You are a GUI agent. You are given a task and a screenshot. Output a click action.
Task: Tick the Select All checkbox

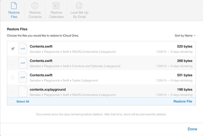point(13,101)
